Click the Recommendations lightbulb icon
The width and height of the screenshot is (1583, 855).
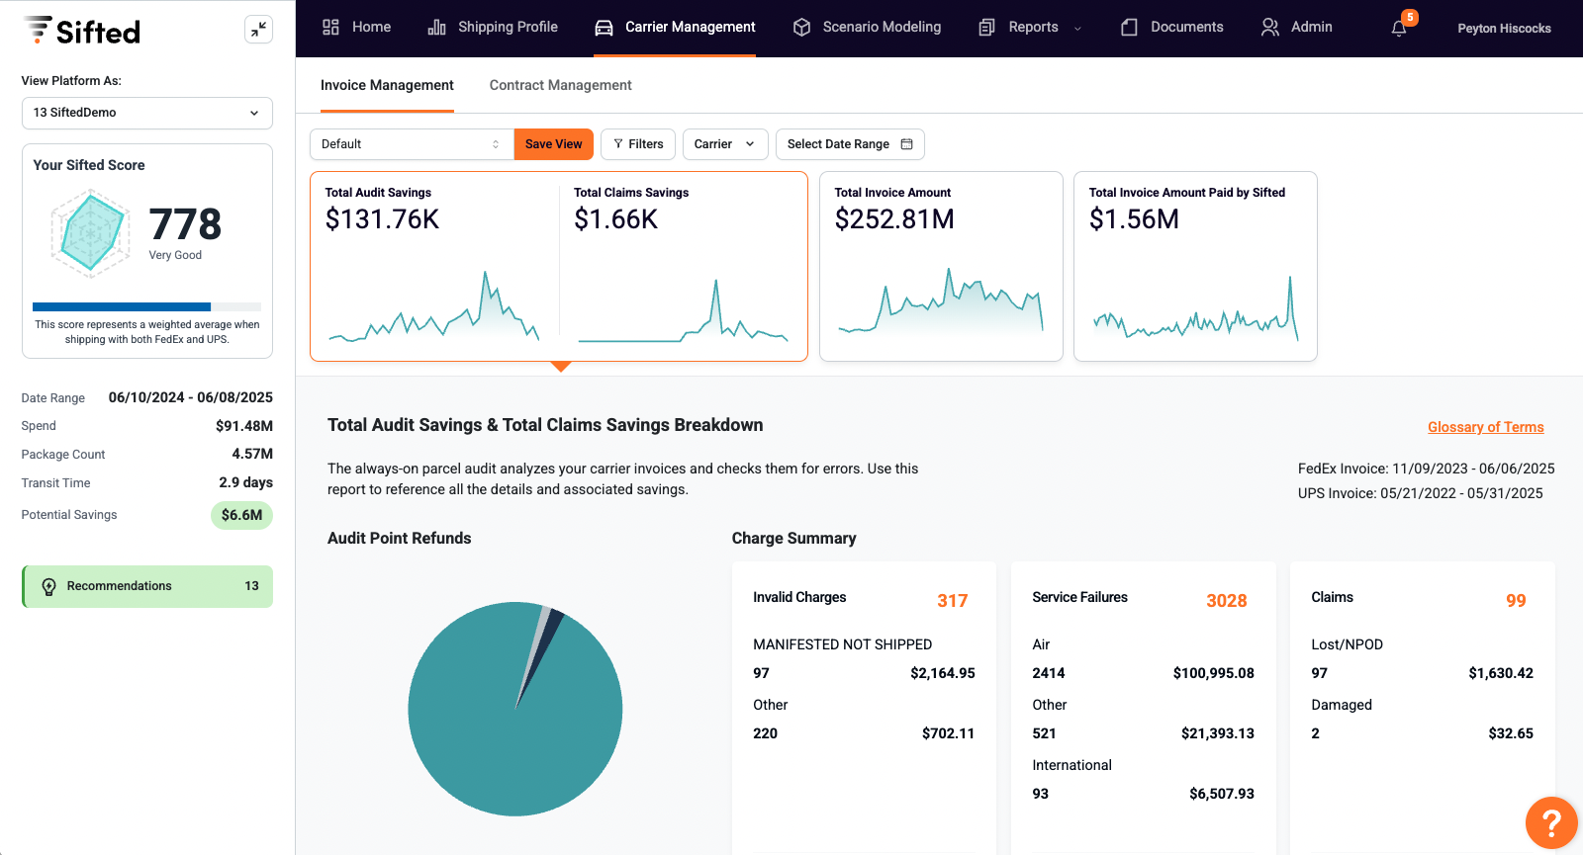49,587
